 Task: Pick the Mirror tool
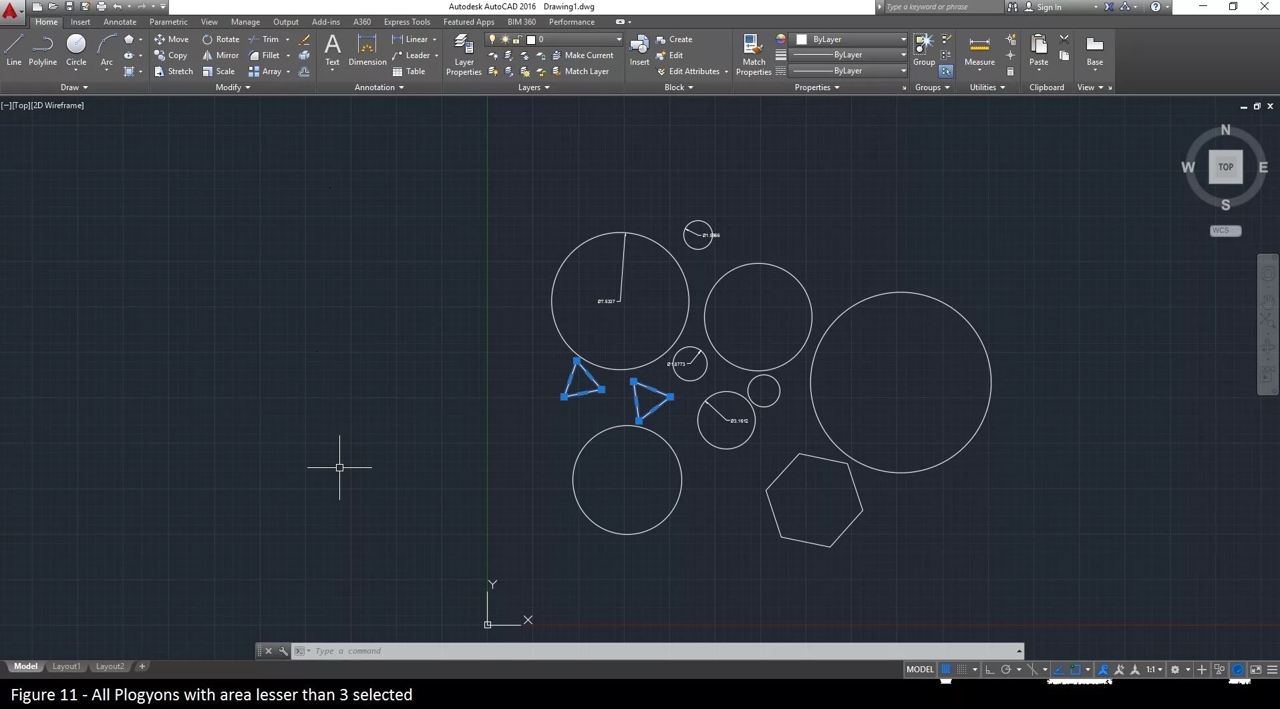pos(220,55)
